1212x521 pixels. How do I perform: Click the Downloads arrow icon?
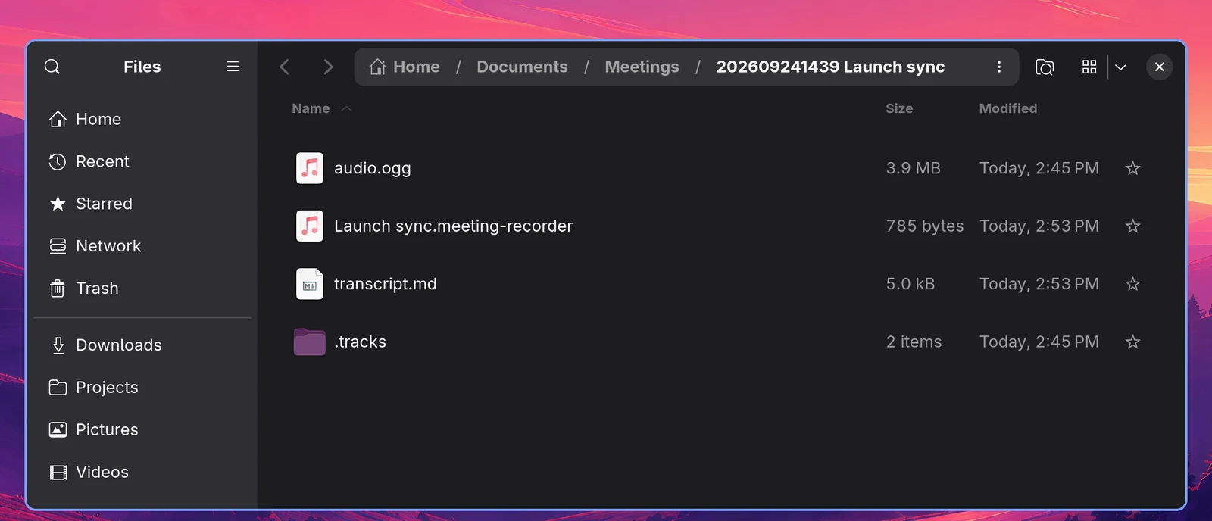(x=58, y=345)
